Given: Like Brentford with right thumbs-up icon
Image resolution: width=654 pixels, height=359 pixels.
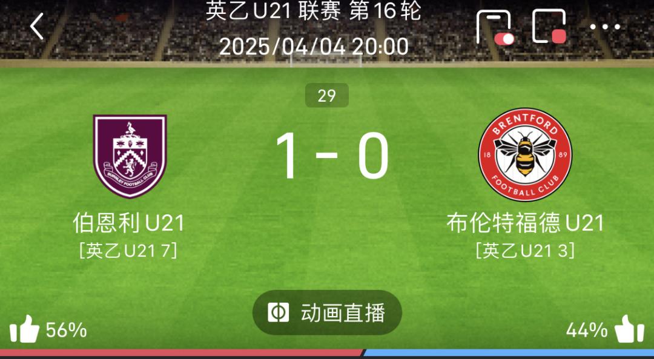Looking at the screenshot, I should [x=629, y=329].
